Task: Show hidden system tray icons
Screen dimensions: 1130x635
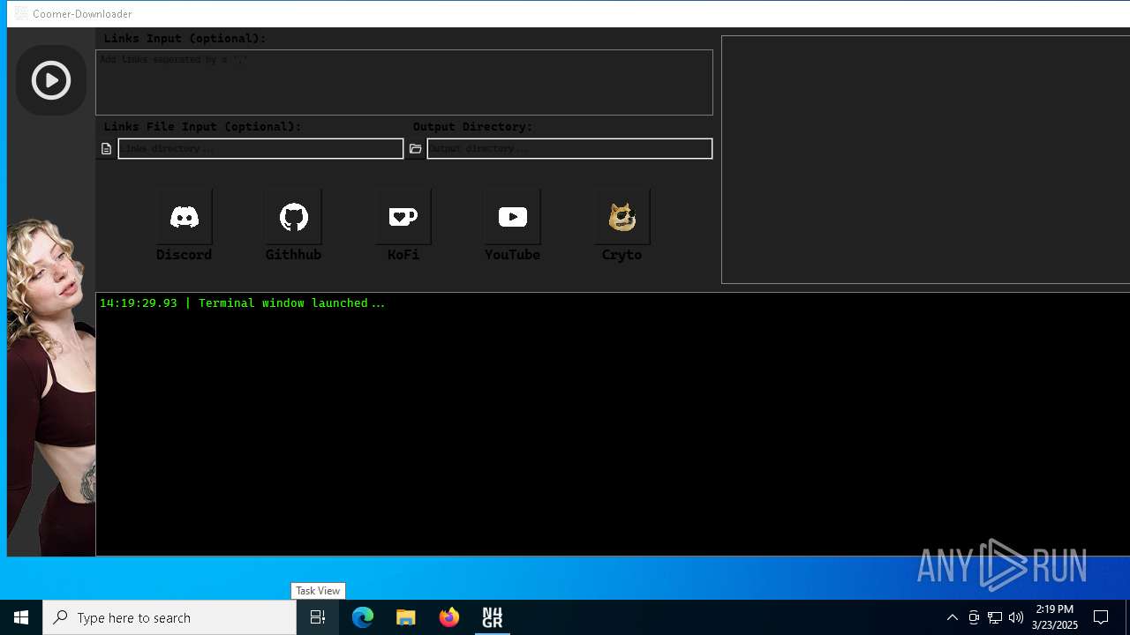Action: (x=953, y=617)
